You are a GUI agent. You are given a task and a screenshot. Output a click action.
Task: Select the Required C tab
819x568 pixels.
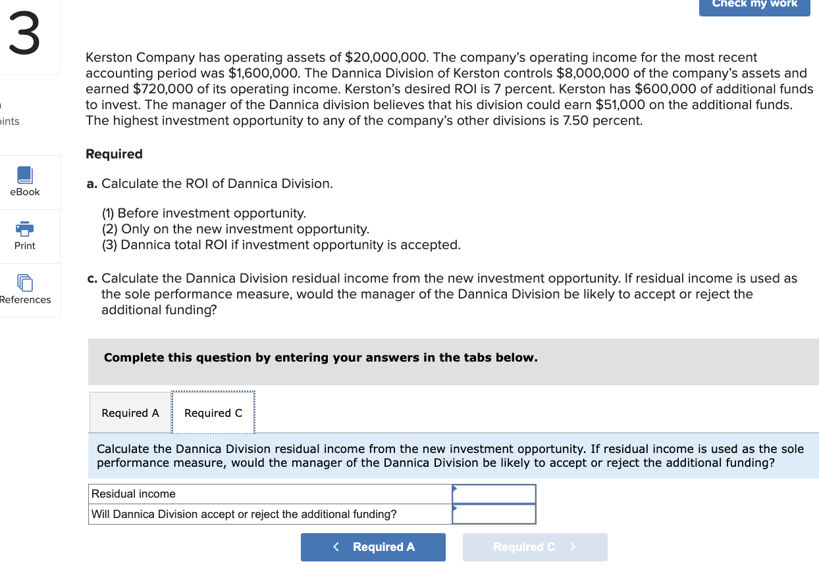click(213, 412)
